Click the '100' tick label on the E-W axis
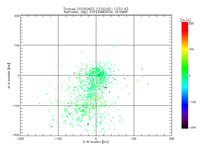The width and height of the screenshot is (202, 151). coord(134,139)
